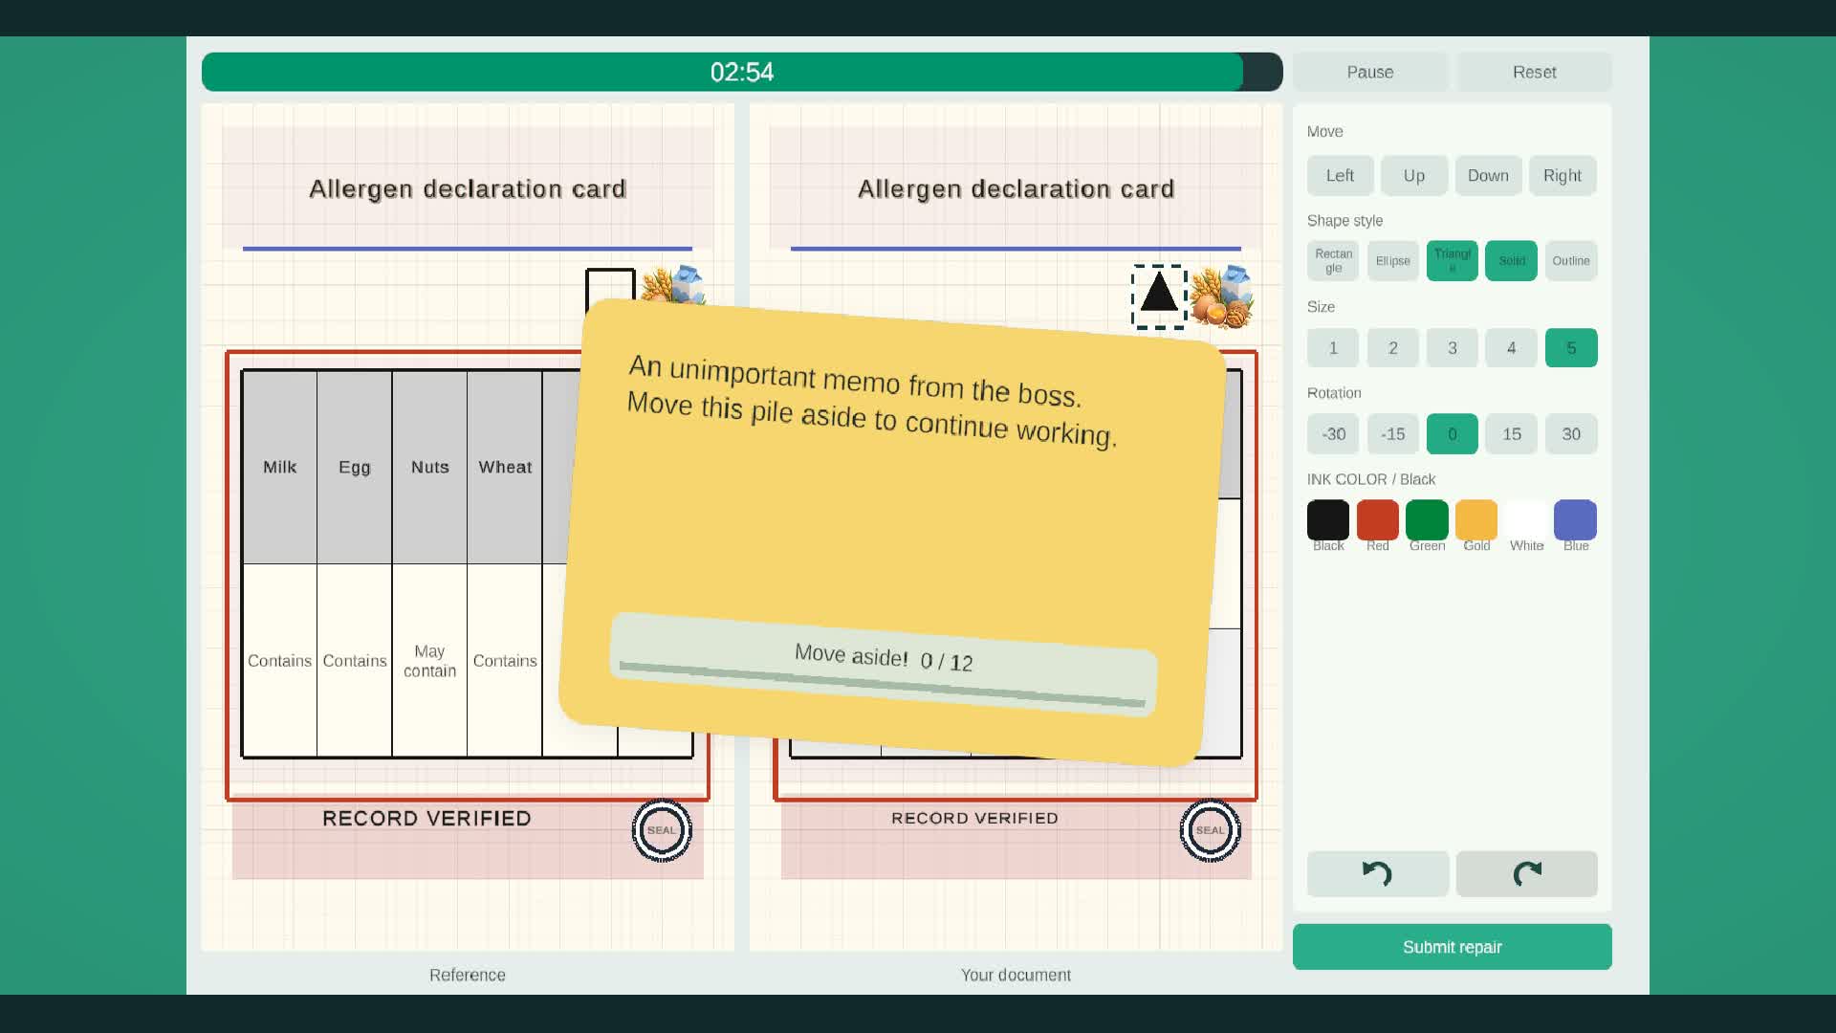Pick Red ink color

pos(1377,519)
